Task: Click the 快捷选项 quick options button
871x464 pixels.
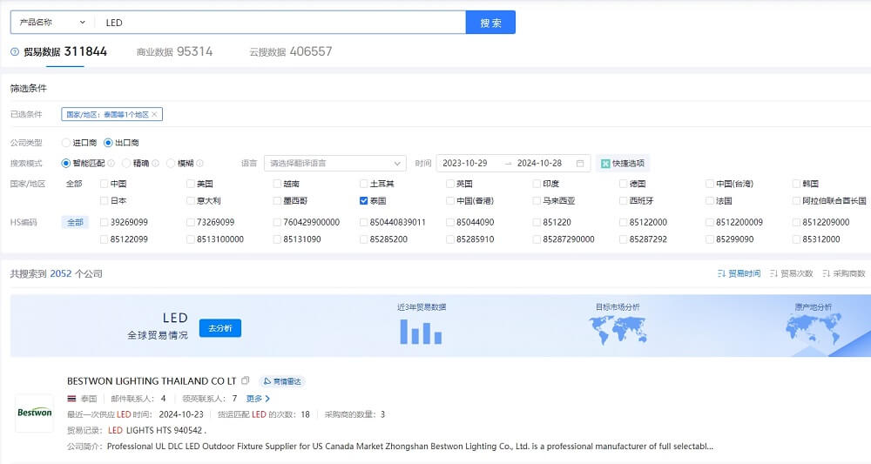Action: (623, 163)
